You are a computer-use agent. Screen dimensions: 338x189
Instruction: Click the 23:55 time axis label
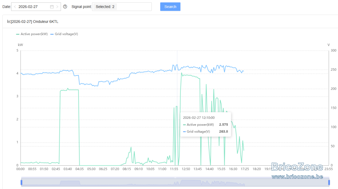click(x=329, y=169)
